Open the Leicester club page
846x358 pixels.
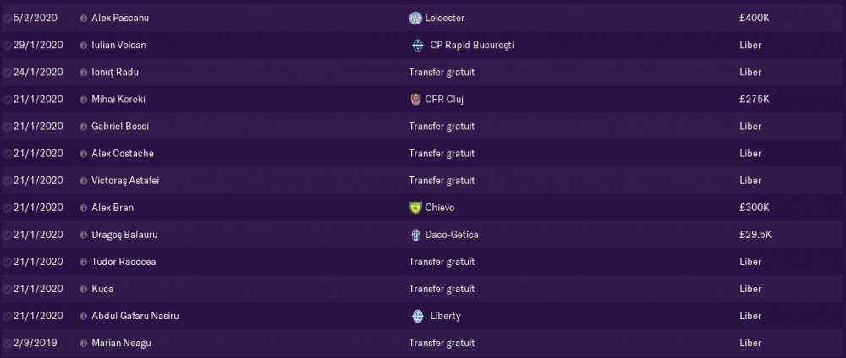[x=445, y=19]
